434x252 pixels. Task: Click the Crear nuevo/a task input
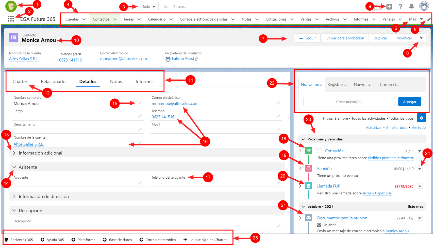(x=349, y=102)
